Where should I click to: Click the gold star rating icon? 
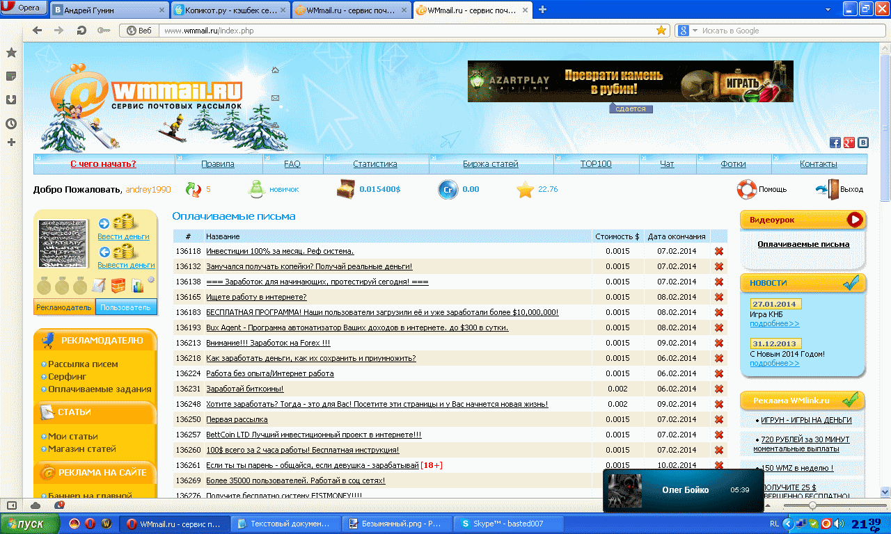[x=525, y=189]
